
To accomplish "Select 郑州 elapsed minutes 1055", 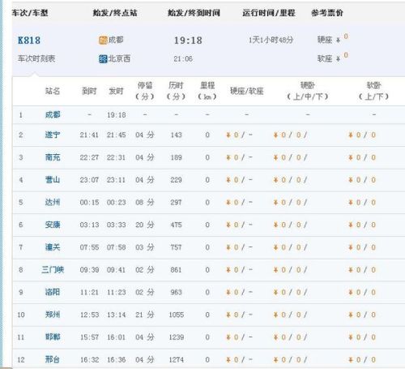I will click(x=177, y=315).
